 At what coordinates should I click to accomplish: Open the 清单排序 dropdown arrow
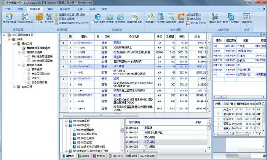247,26
